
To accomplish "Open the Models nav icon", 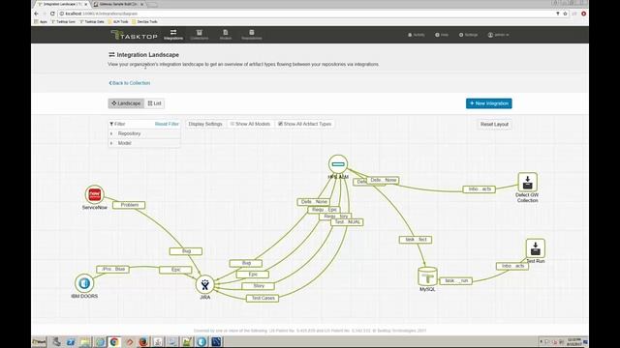I will (x=226, y=35).
